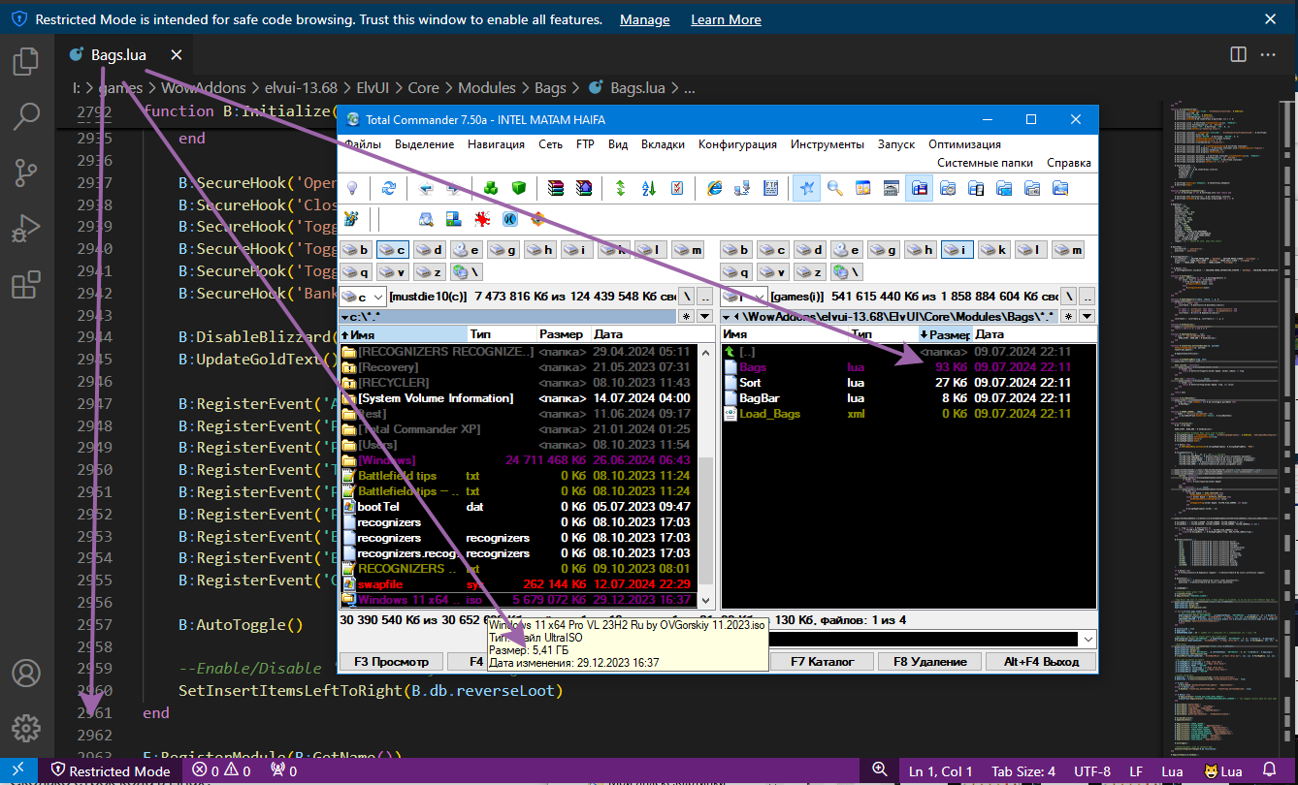Click the checklist icon in Total Commander toolbar

pos(677,188)
